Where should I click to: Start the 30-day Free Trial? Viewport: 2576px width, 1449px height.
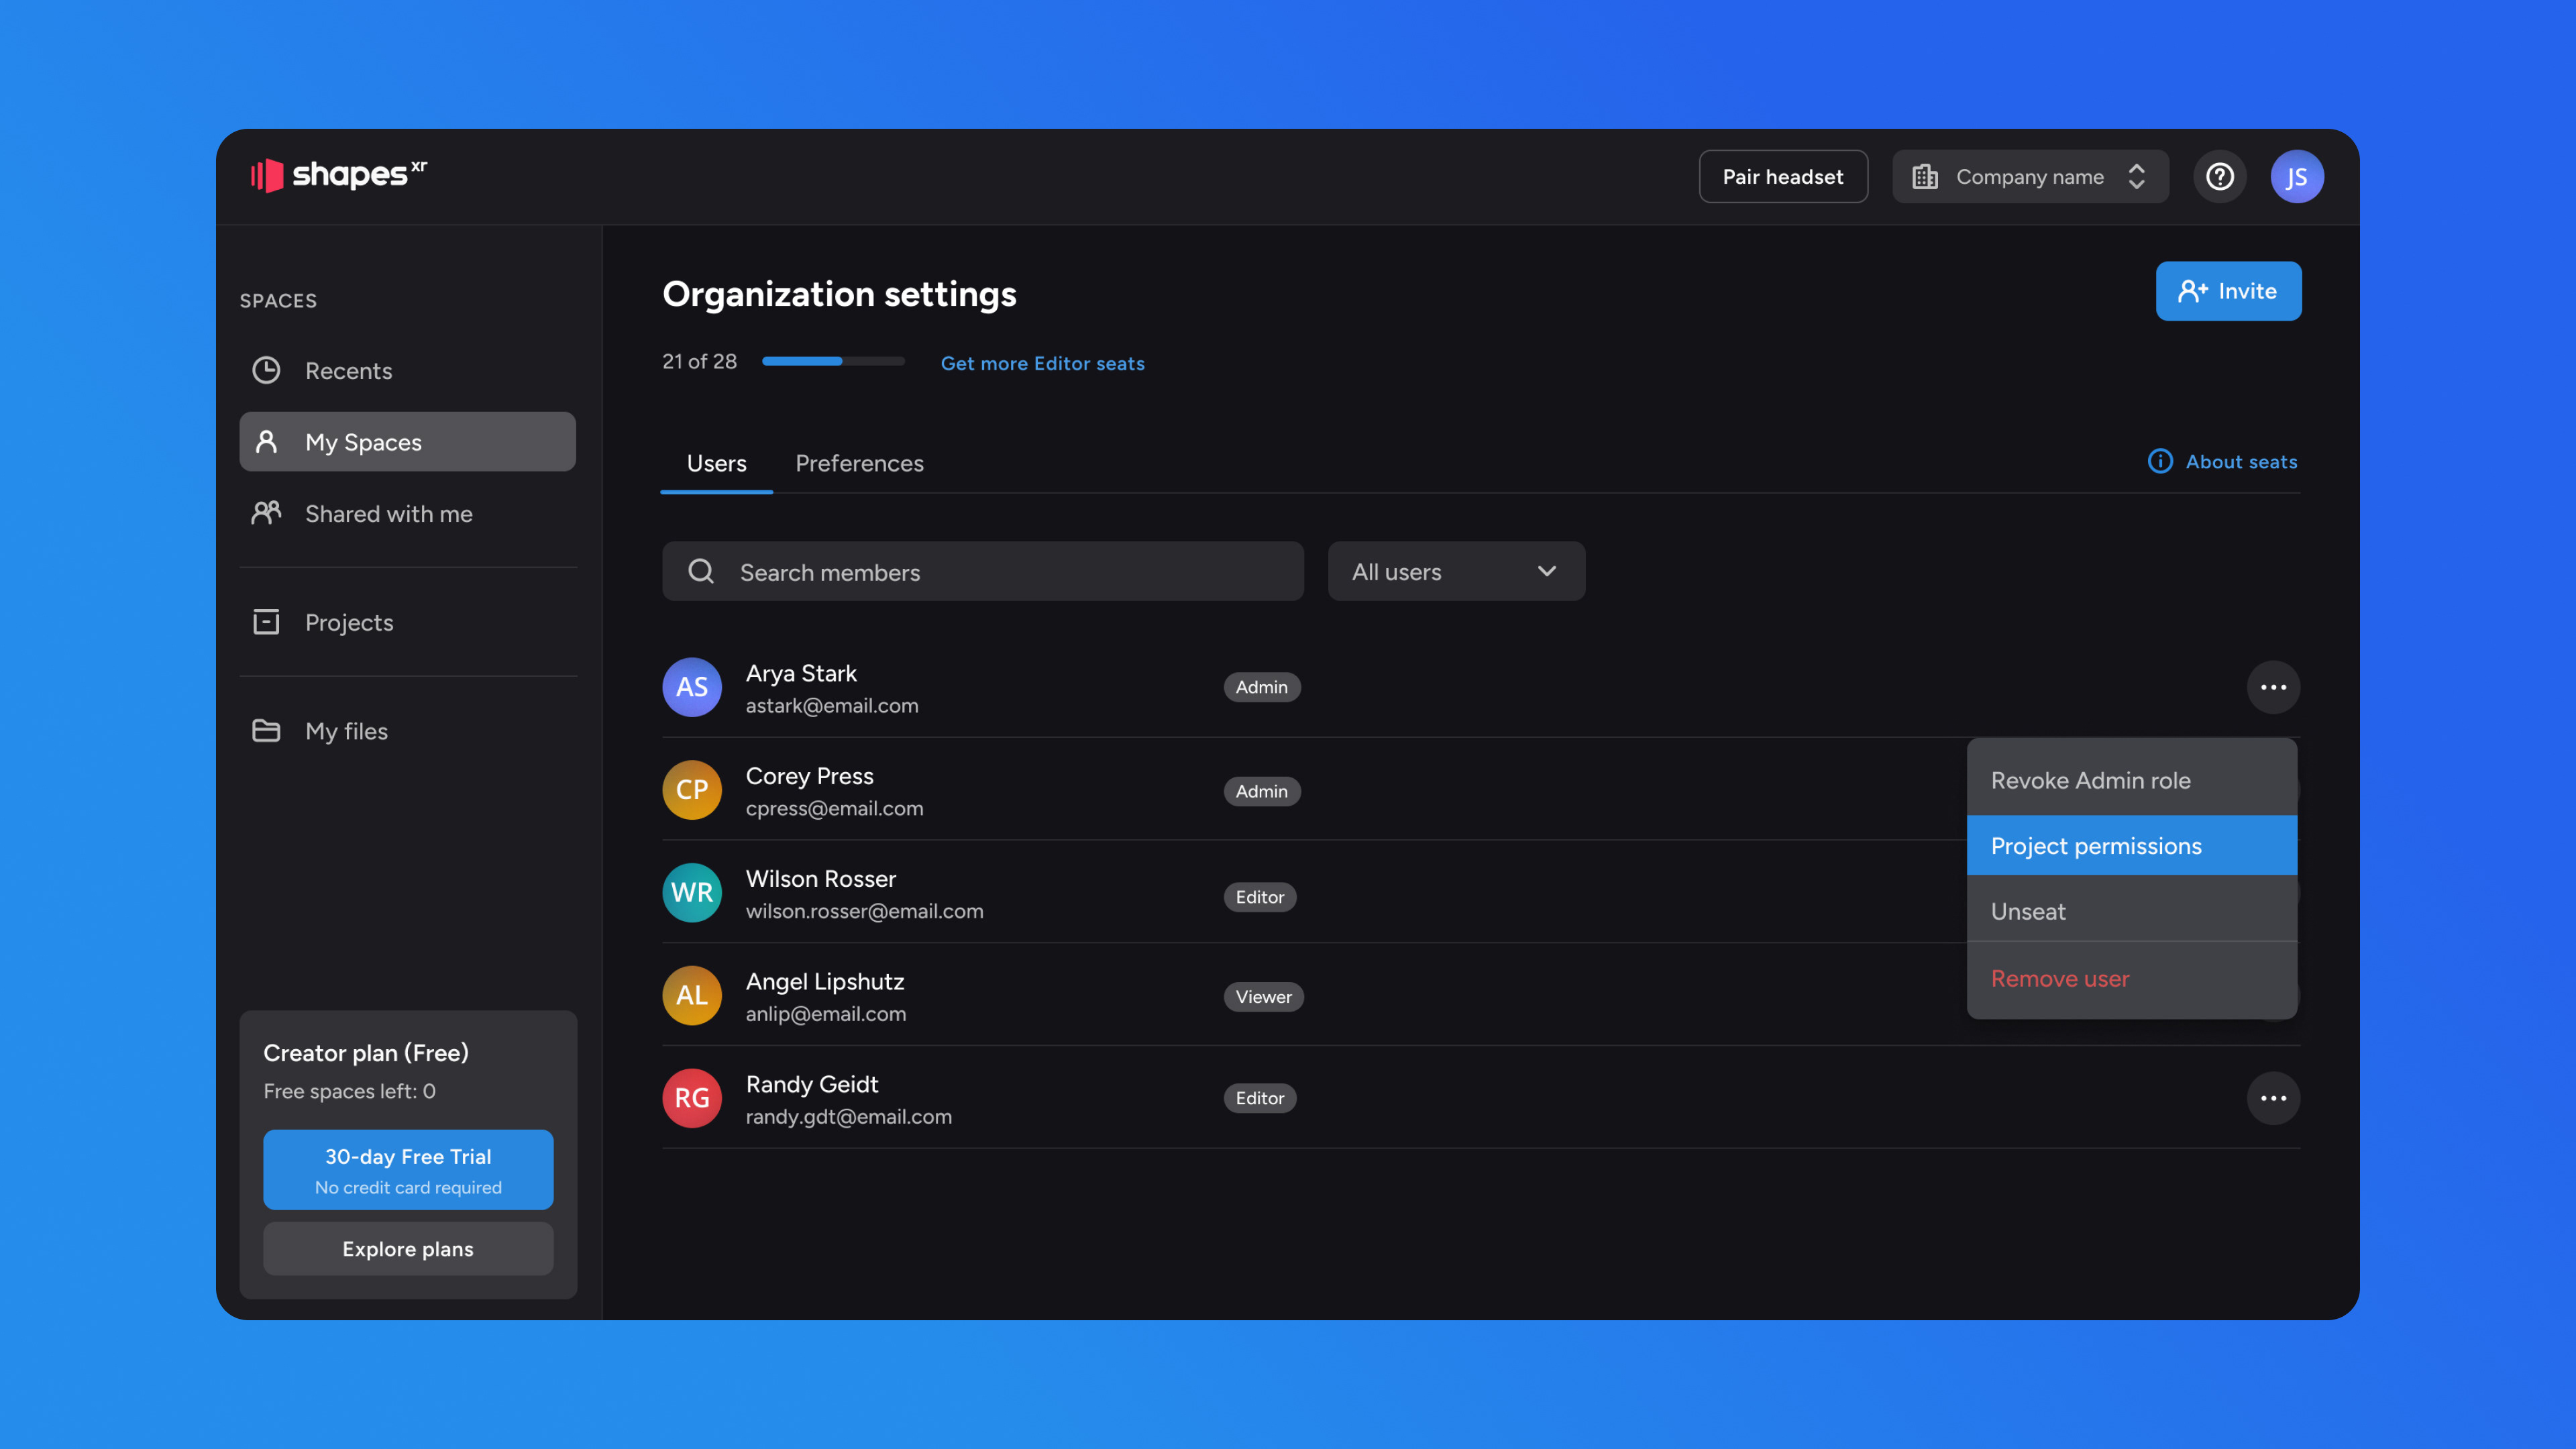coord(407,1169)
